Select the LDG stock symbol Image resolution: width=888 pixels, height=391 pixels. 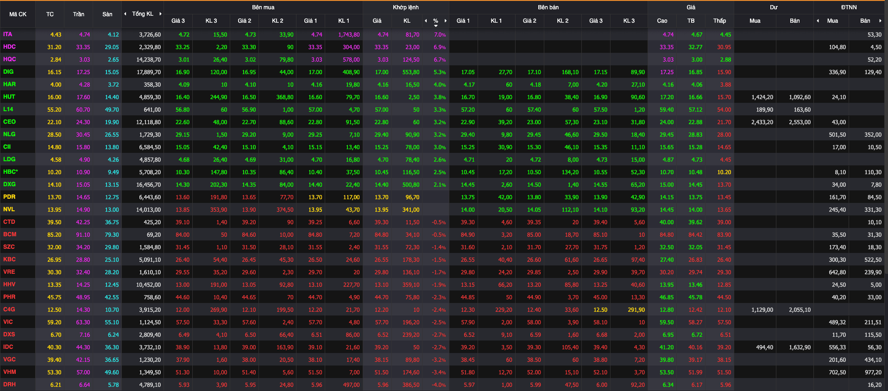point(9,159)
